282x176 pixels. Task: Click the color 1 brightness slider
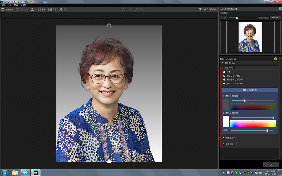pos(253,101)
